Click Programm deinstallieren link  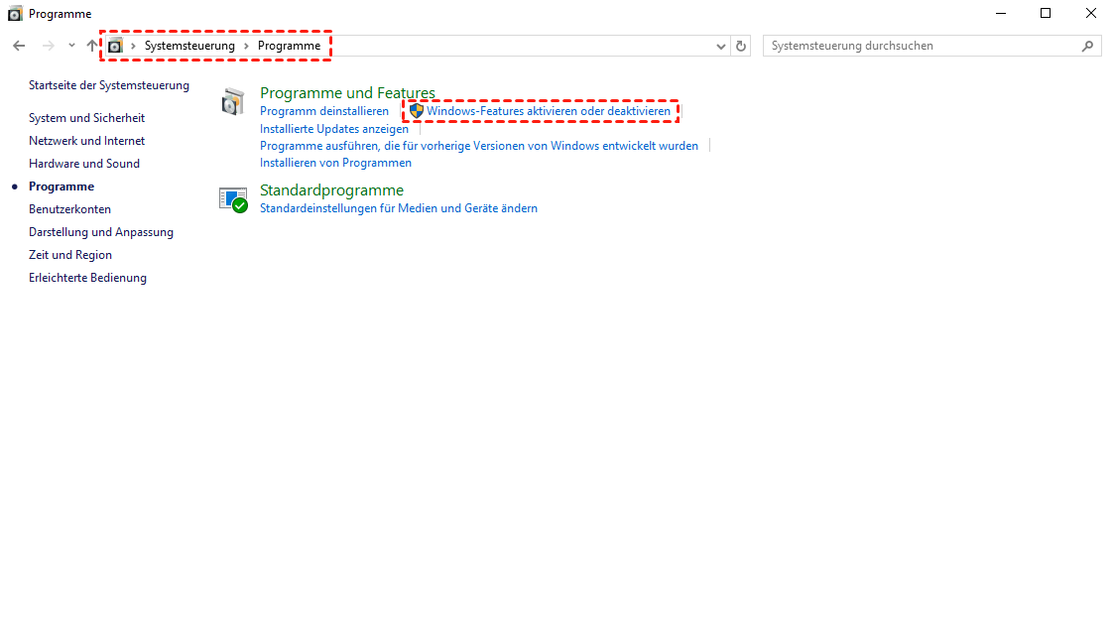pos(324,111)
